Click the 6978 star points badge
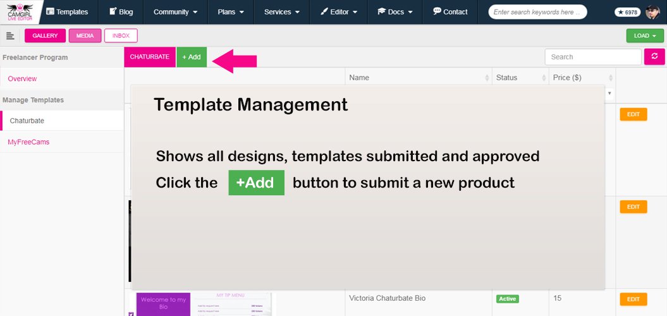 (627, 13)
